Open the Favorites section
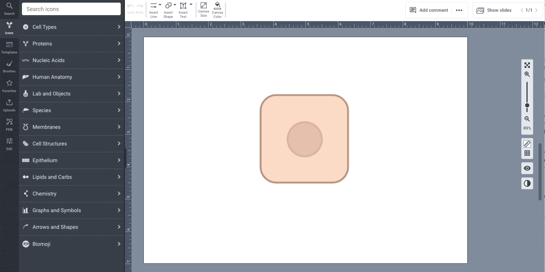Image resolution: width=545 pixels, height=272 pixels. pyautogui.click(x=9, y=86)
